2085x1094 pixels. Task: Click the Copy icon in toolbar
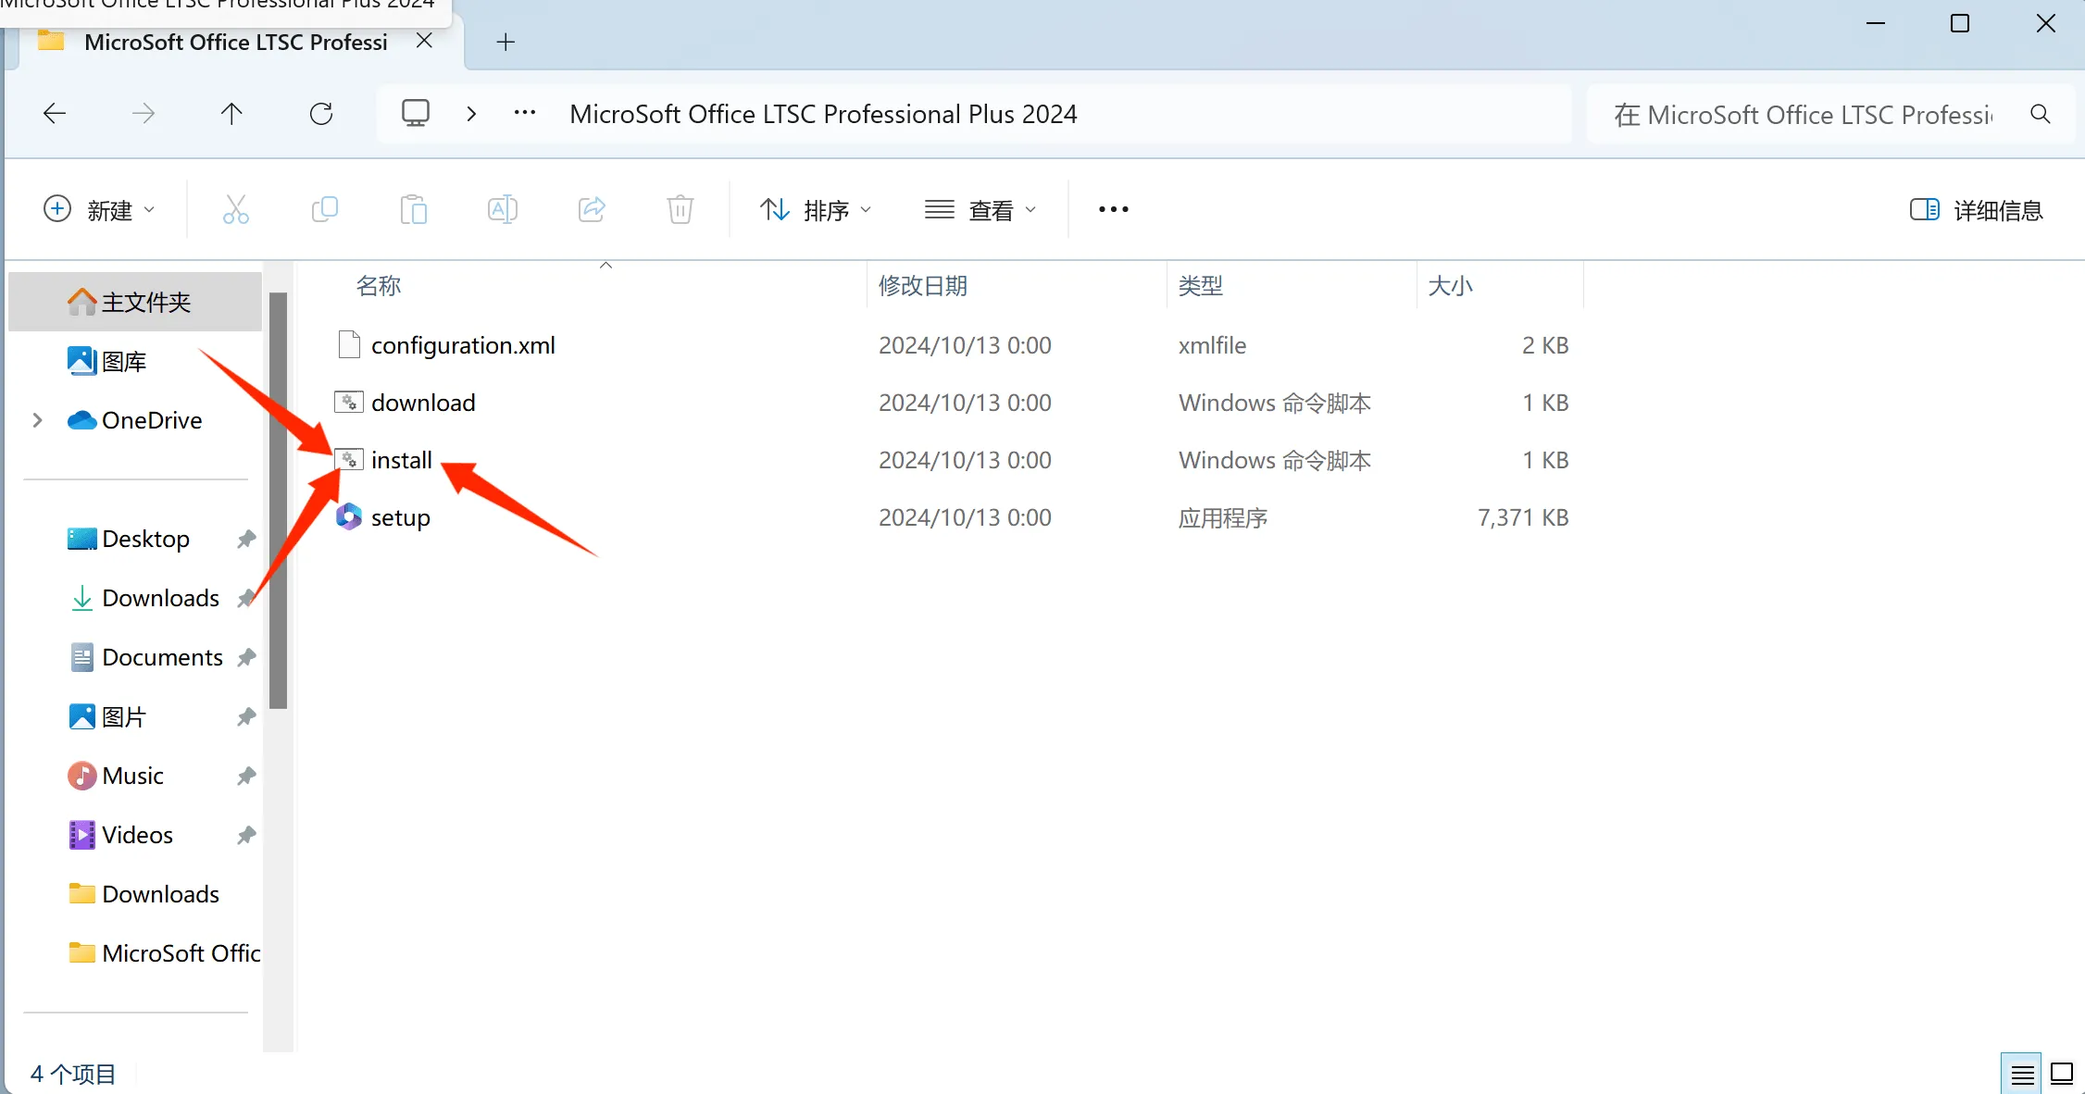tap(324, 210)
